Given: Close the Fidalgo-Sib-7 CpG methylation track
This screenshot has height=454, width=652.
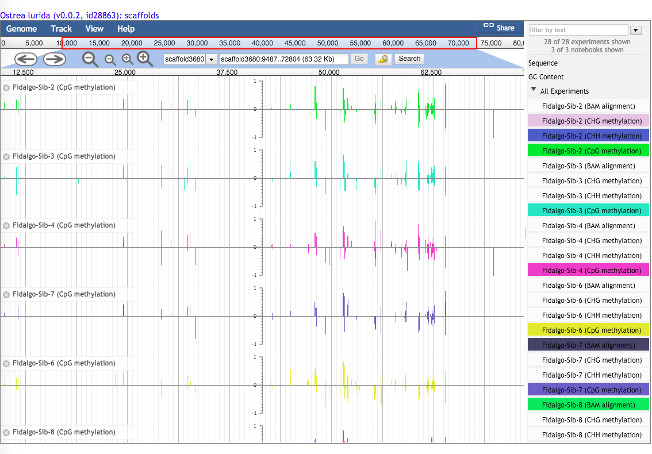Looking at the screenshot, I should pos(6,295).
